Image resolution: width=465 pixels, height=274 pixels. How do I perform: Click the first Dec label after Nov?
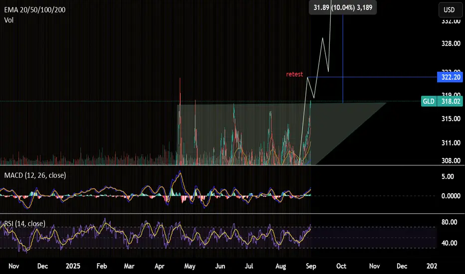pyautogui.click(x=42, y=266)
